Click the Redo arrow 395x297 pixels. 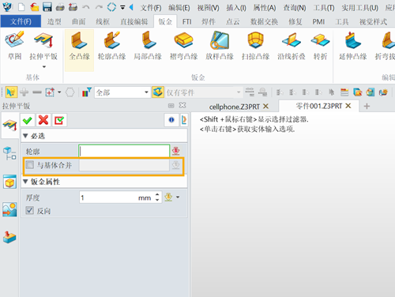(99, 7)
